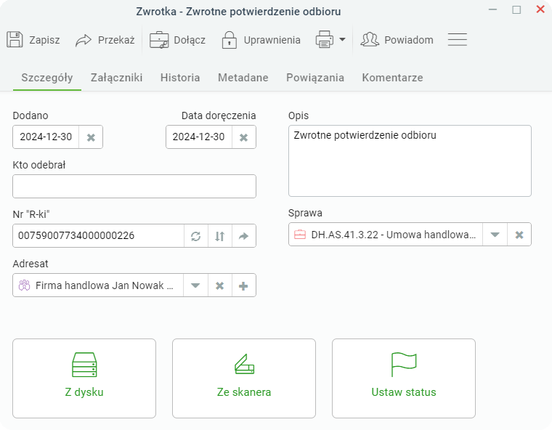Switch to the Szczegóły tab

47,78
